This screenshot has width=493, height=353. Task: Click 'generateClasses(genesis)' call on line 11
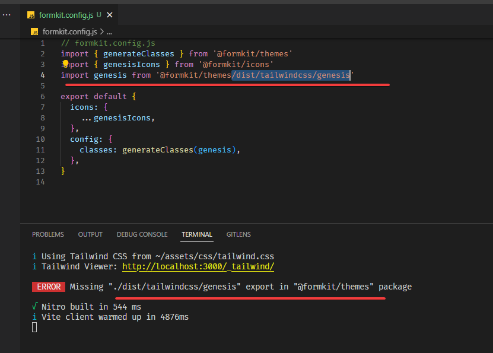179,150
